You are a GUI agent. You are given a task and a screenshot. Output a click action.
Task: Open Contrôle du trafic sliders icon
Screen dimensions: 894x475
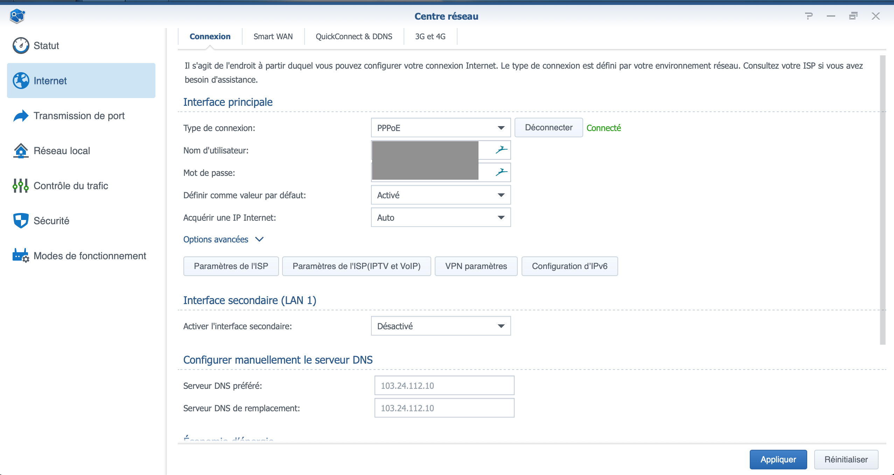21,186
